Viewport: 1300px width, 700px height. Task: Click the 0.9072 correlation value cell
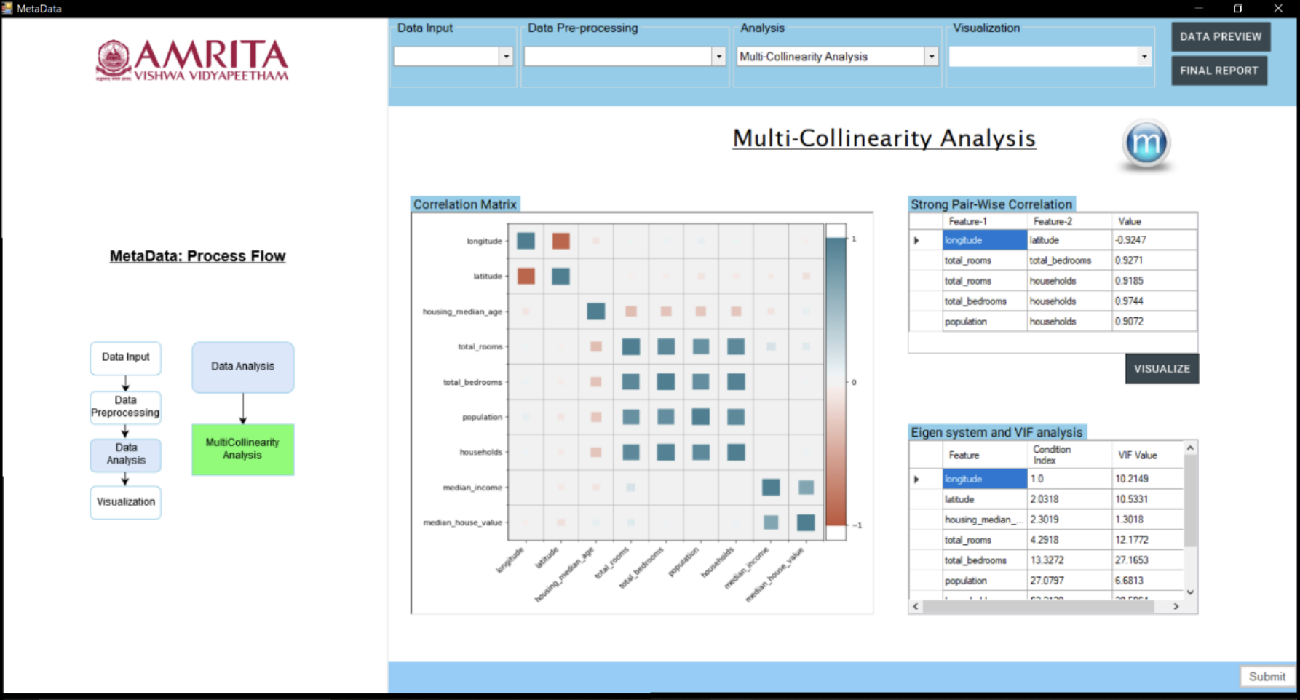tap(1154, 322)
